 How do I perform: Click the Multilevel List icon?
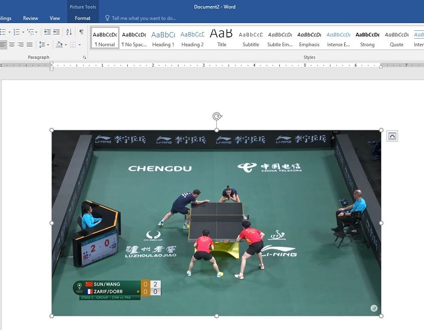pyautogui.click(x=30, y=32)
